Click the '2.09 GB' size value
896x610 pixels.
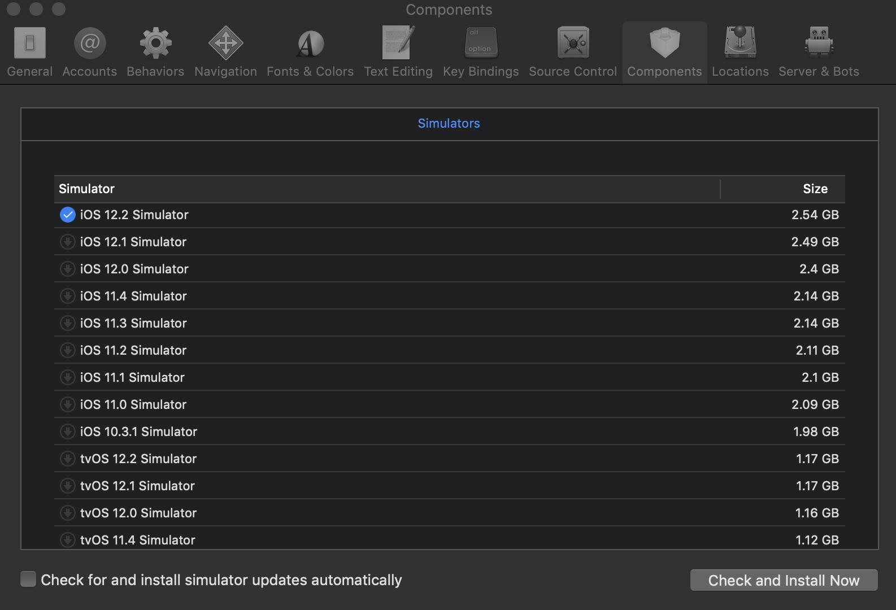(x=815, y=404)
